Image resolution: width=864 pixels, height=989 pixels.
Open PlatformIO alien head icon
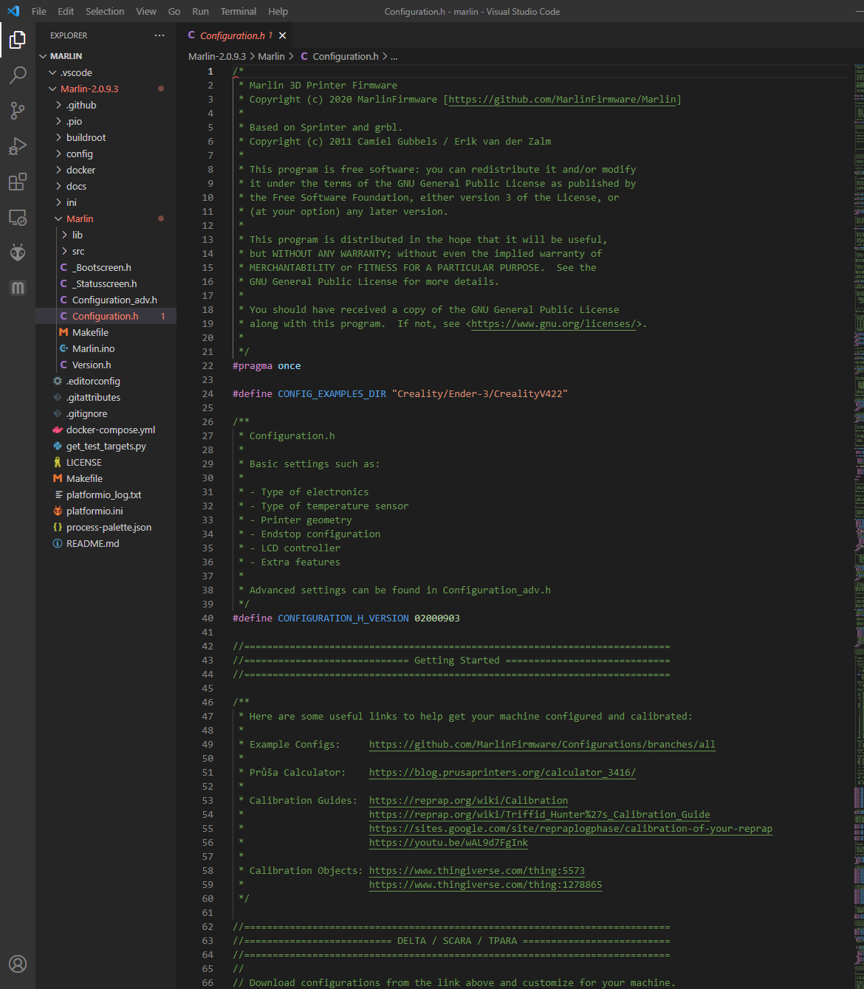18,252
